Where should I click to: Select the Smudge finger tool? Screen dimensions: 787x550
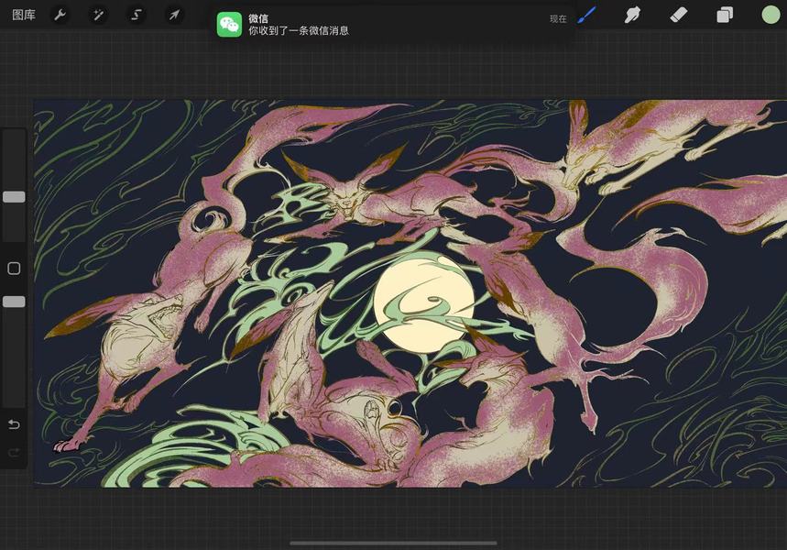click(632, 15)
